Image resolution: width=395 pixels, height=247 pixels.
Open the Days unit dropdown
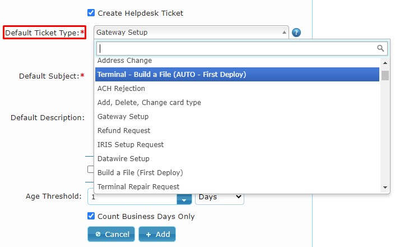220,197
